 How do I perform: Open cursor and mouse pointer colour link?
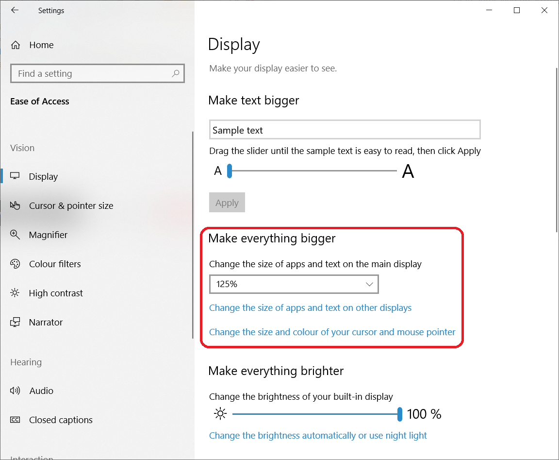click(332, 332)
